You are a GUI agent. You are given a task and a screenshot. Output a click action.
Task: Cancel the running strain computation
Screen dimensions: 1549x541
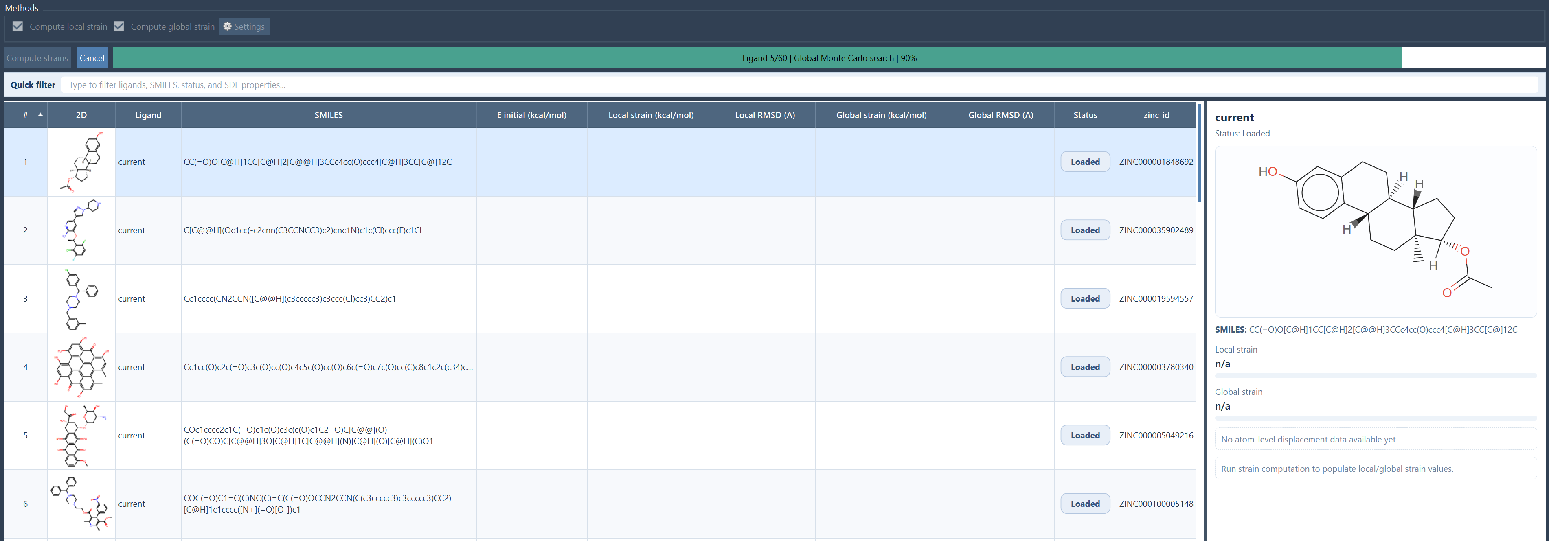(92, 58)
